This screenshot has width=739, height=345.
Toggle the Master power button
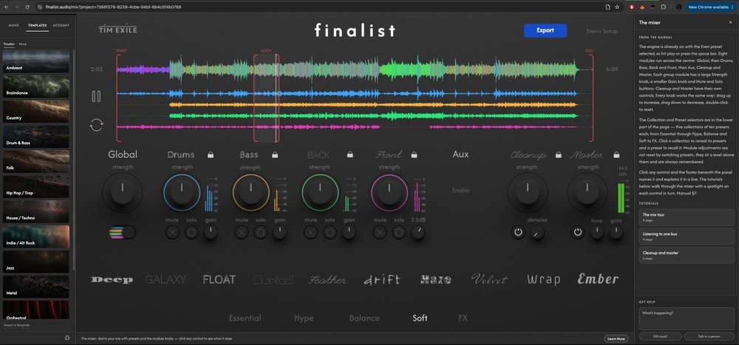coord(578,232)
